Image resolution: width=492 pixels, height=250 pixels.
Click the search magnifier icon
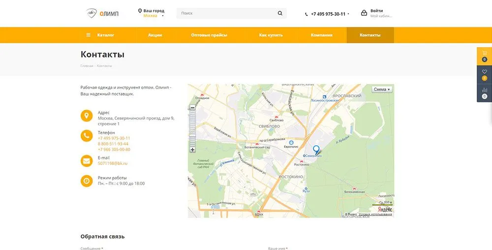pyautogui.click(x=280, y=13)
